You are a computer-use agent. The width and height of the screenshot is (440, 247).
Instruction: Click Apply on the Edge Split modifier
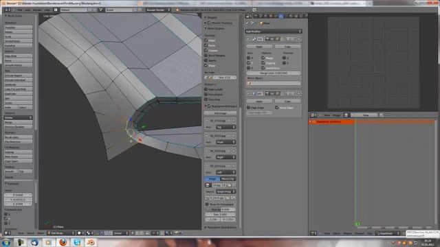259,101
